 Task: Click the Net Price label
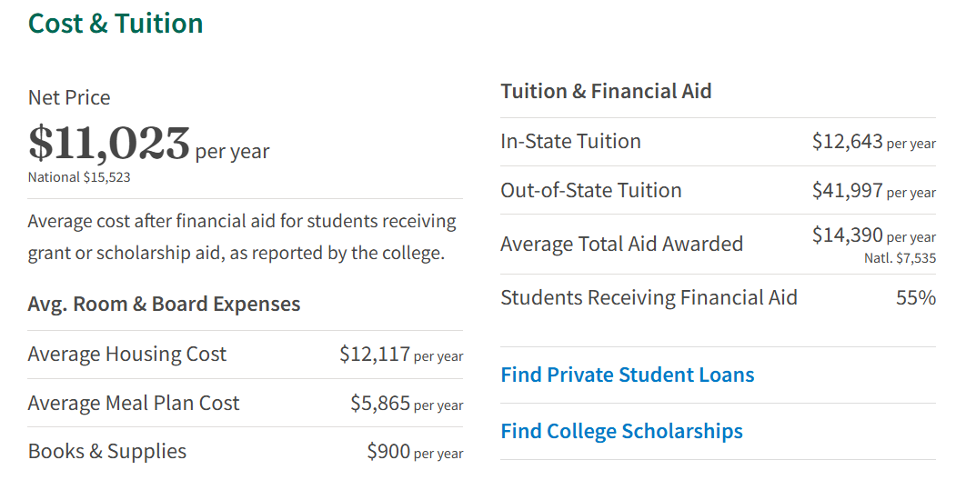click(69, 97)
